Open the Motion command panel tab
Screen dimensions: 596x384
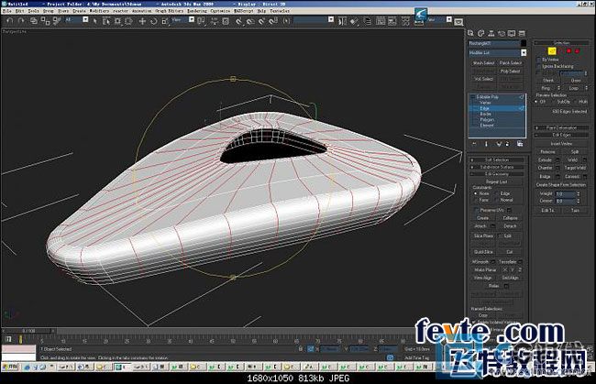point(502,33)
